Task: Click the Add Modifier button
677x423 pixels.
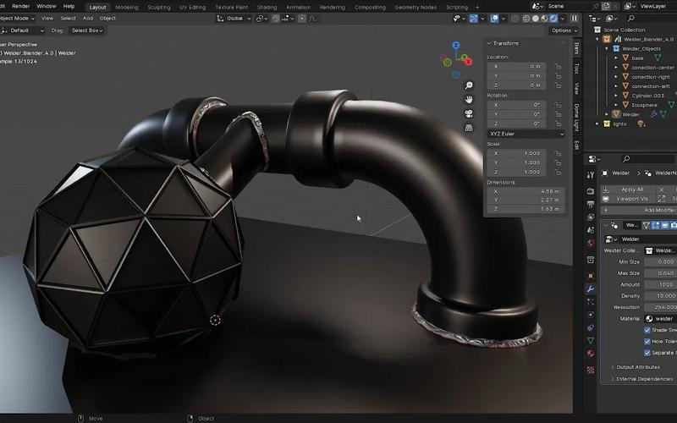Action: [x=639, y=210]
